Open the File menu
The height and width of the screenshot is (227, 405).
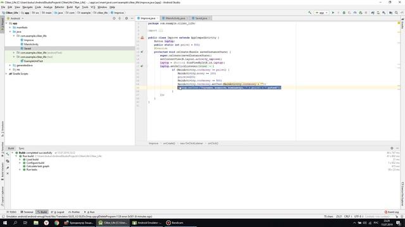click(3, 7)
